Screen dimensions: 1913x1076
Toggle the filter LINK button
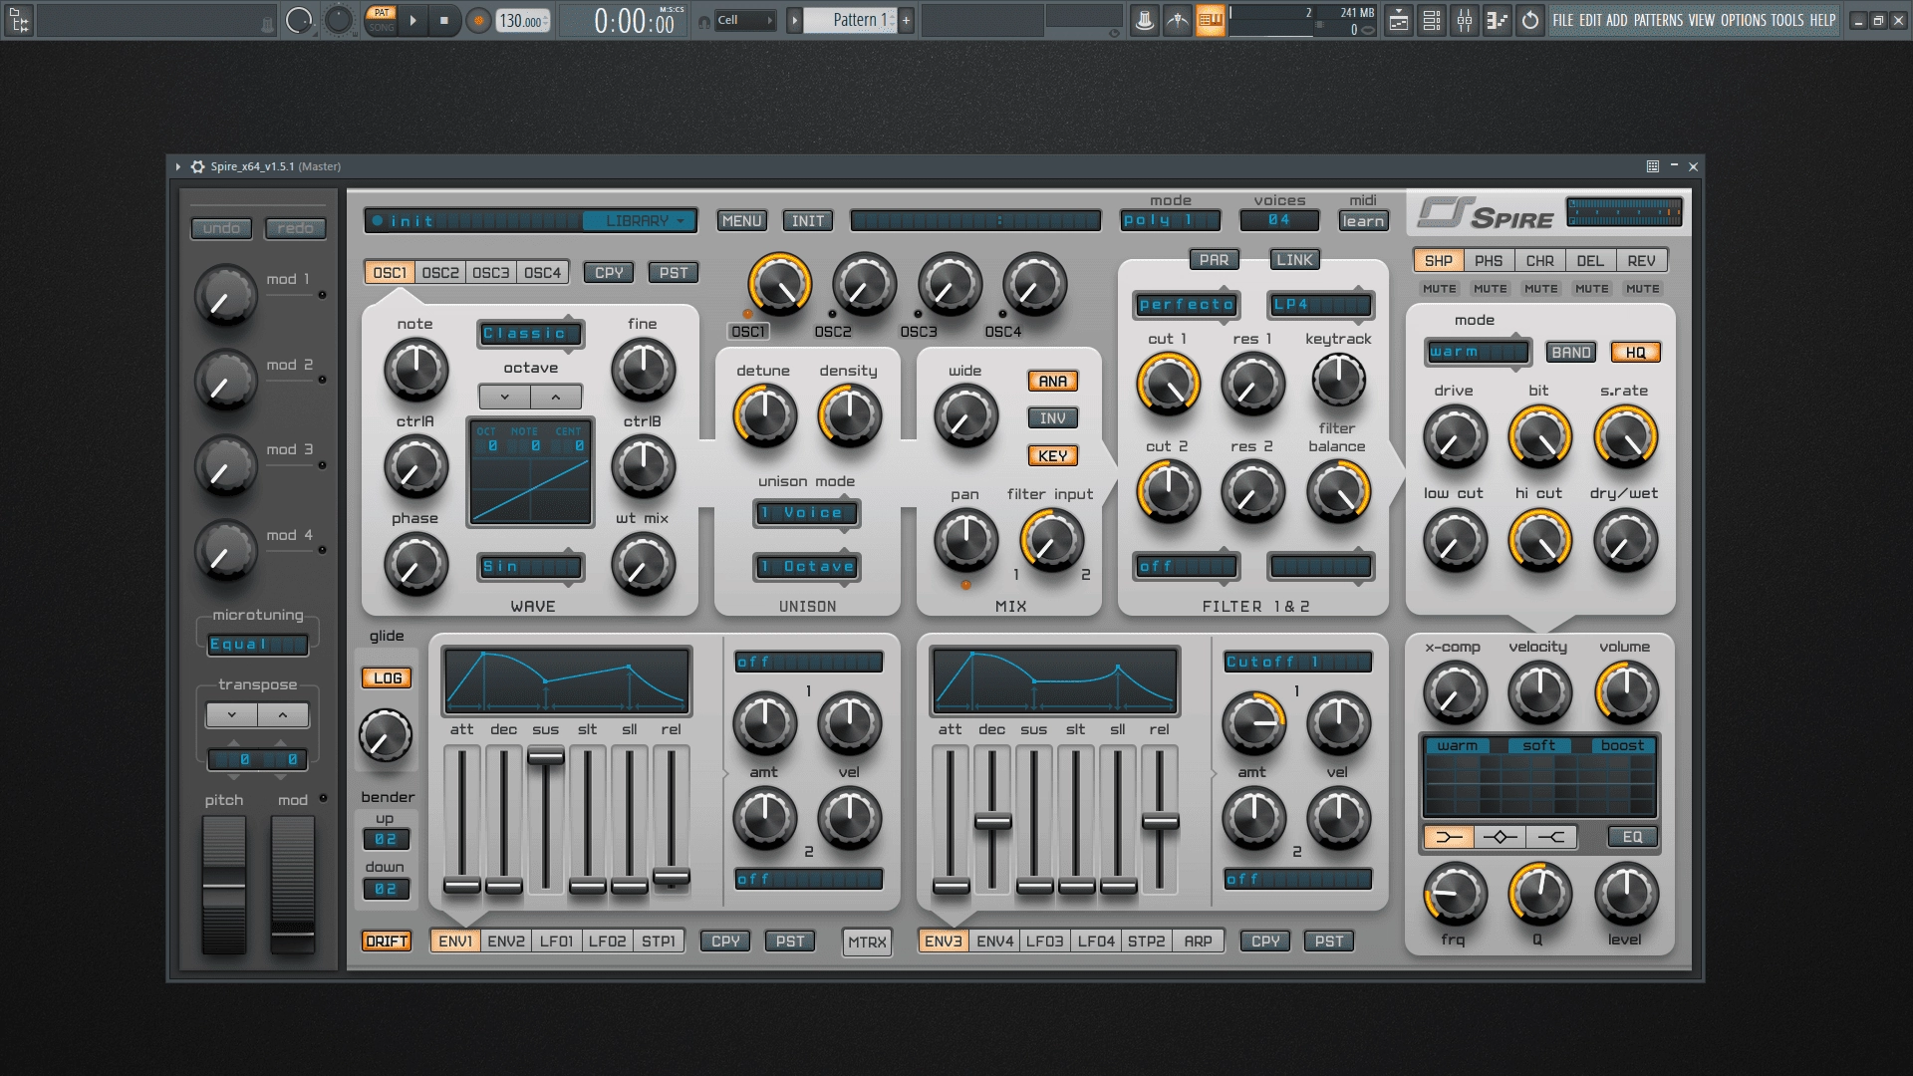[1294, 259]
